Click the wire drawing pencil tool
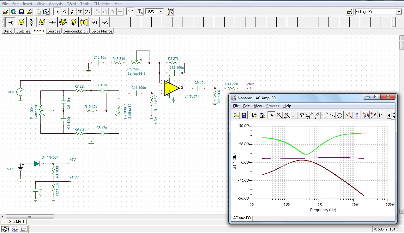 (72, 12)
